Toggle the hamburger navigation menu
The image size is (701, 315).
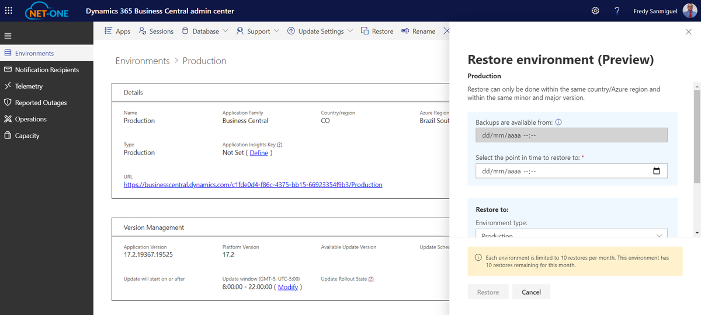click(8, 36)
